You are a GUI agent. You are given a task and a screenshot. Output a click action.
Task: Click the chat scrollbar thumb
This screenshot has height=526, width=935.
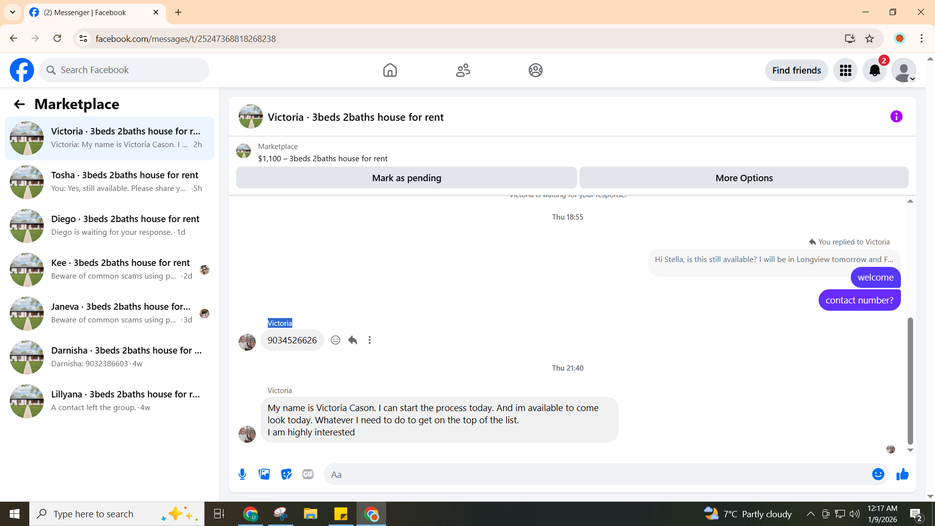pos(910,381)
